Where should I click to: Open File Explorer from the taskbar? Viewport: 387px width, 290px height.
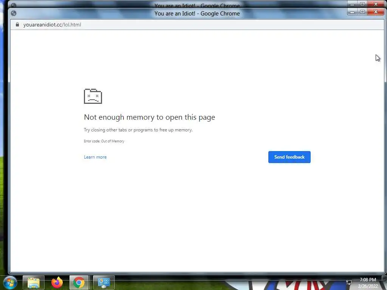click(x=34, y=282)
